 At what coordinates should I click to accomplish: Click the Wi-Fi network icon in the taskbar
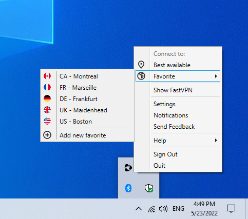pos(151,209)
